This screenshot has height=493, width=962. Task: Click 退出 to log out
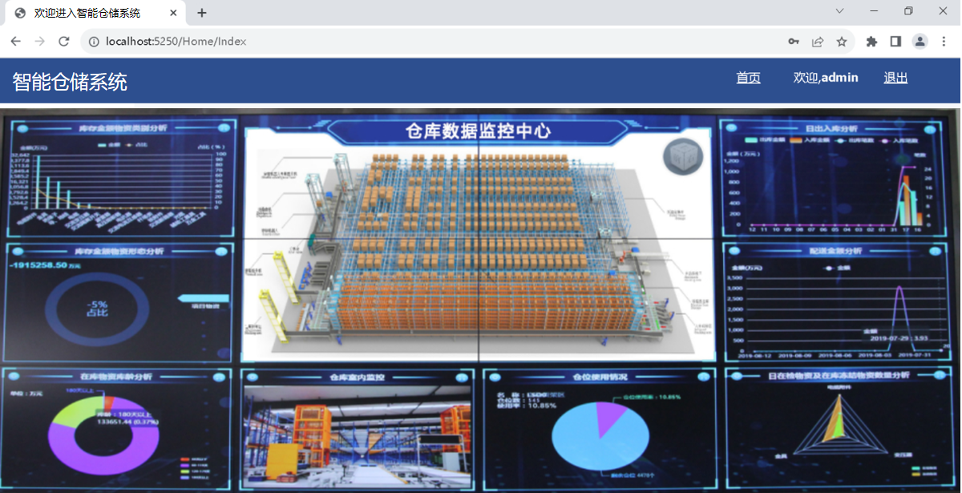895,78
